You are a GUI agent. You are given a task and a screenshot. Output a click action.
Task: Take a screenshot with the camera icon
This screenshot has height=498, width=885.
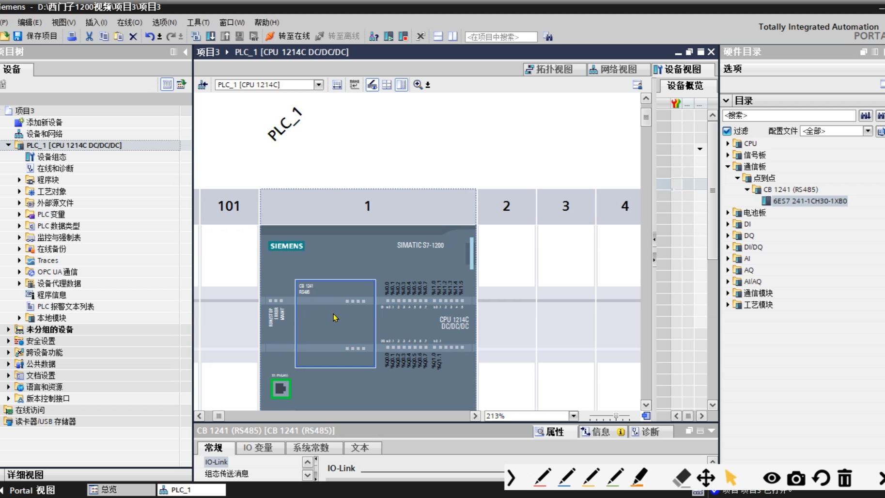point(796,478)
